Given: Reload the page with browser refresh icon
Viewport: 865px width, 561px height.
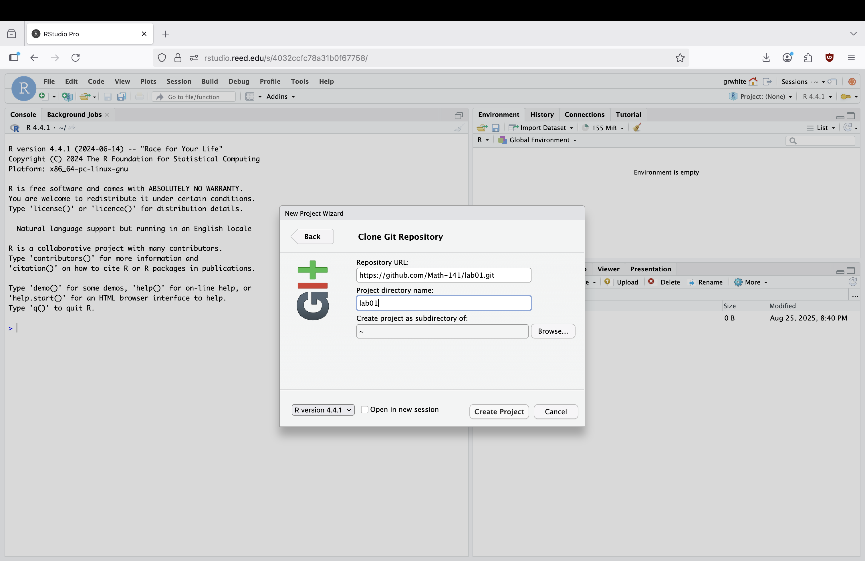Looking at the screenshot, I should click(x=76, y=58).
